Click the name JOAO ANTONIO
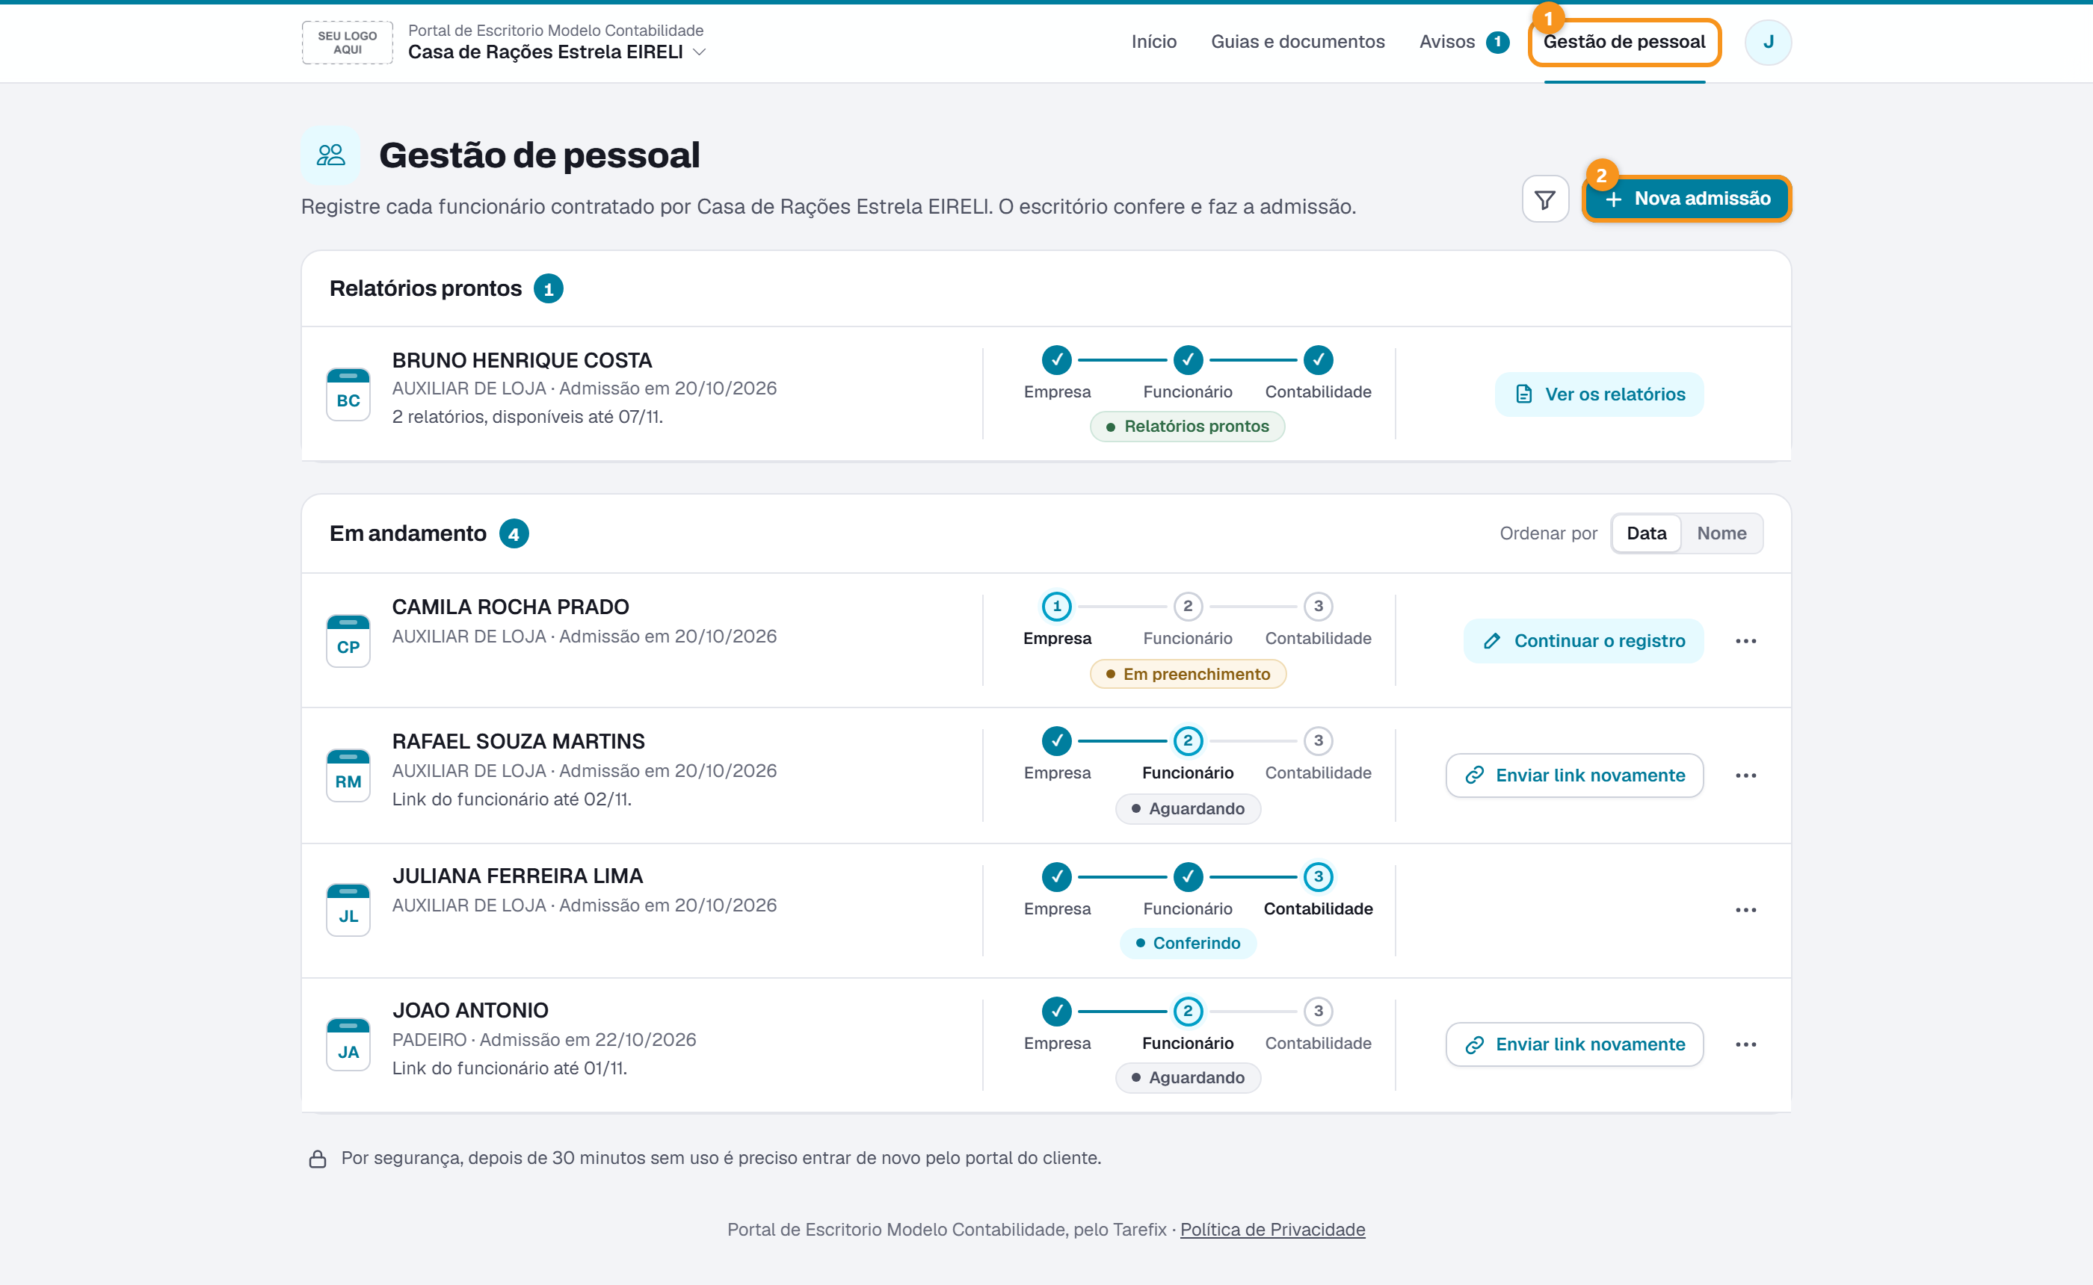 tap(470, 1009)
